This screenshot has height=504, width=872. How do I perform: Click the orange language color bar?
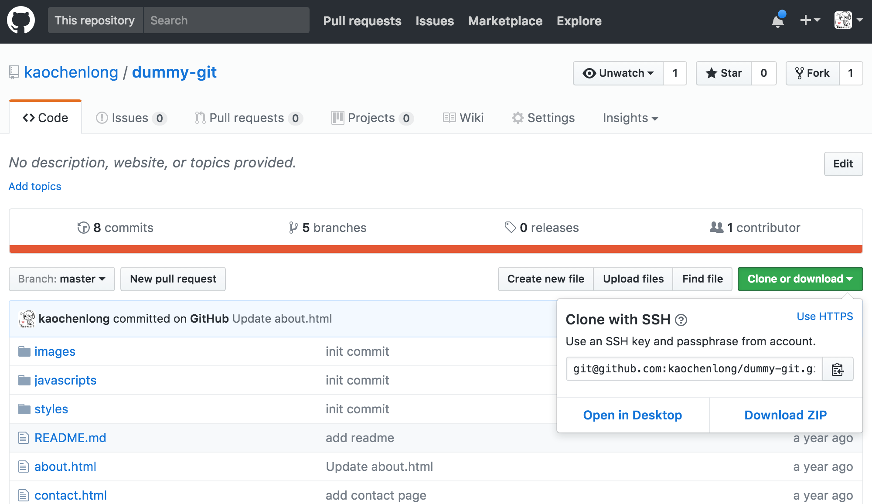(436, 249)
